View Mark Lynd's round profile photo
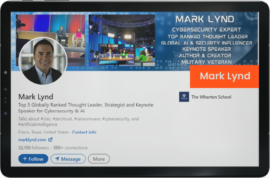 click(43, 61)
